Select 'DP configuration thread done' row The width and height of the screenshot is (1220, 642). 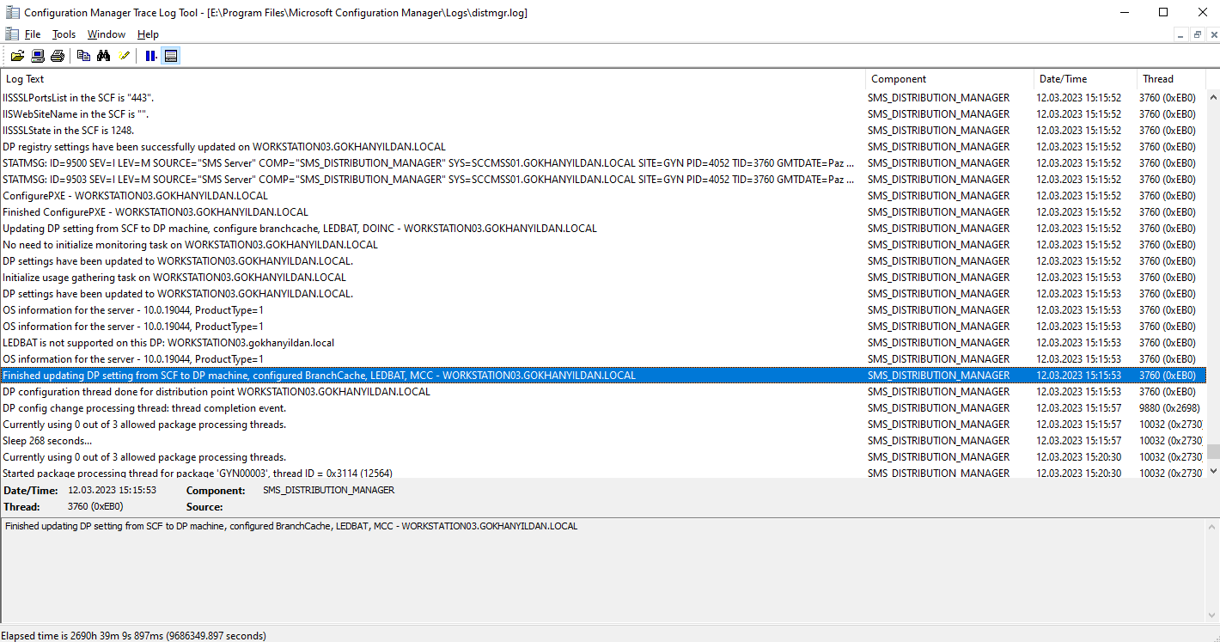point(603,392)
